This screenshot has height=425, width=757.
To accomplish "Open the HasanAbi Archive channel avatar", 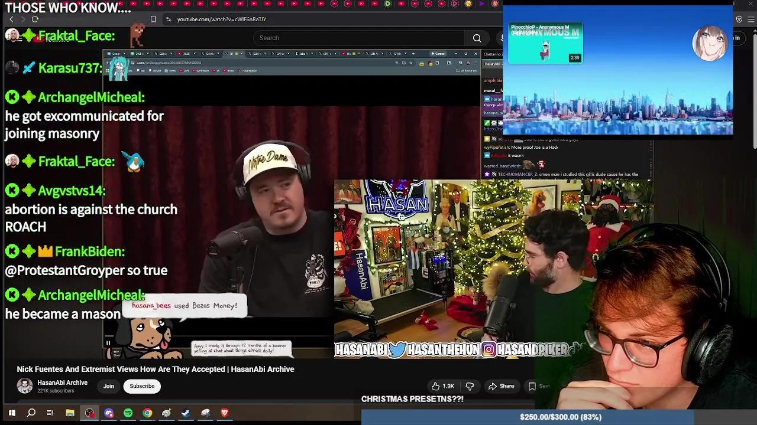I will point(25,386).
